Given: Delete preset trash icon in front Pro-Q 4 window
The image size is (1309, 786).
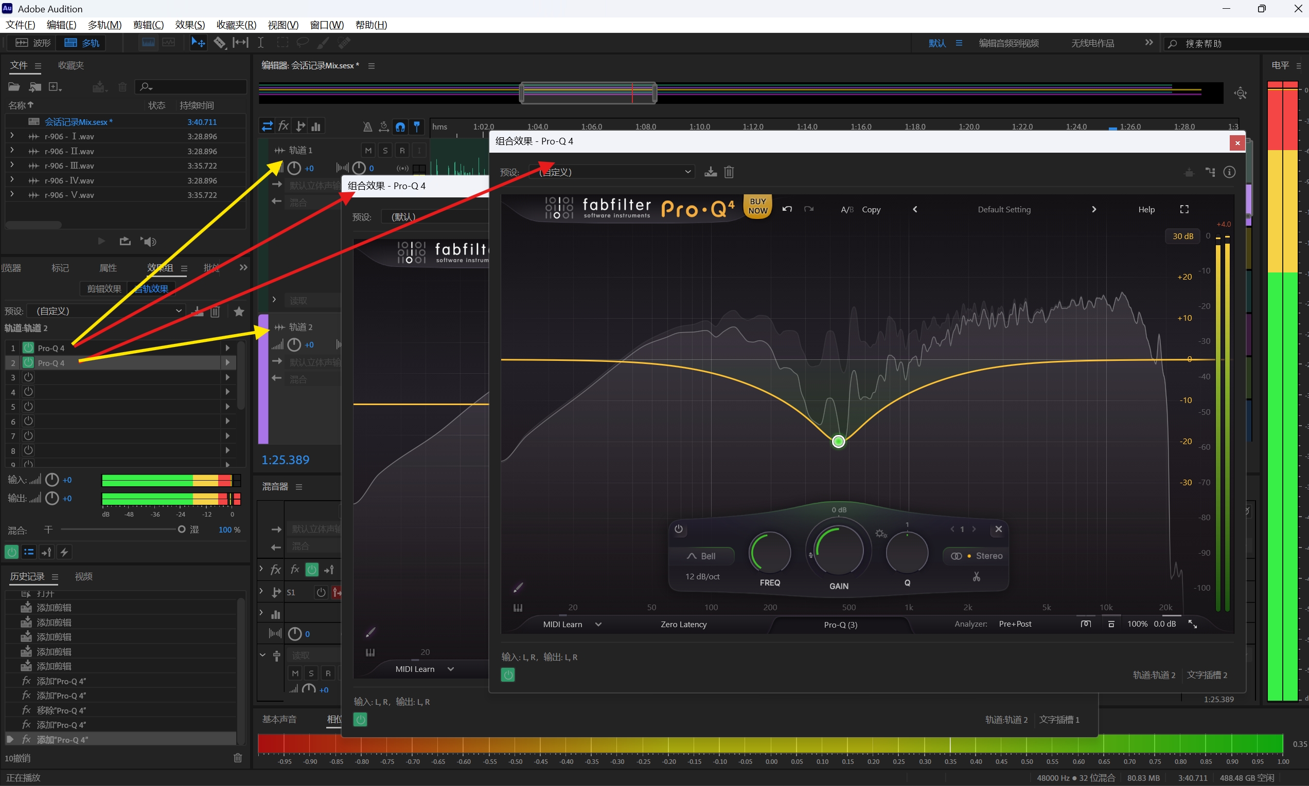Looking at the screenshot, I should tap(729, 172).
